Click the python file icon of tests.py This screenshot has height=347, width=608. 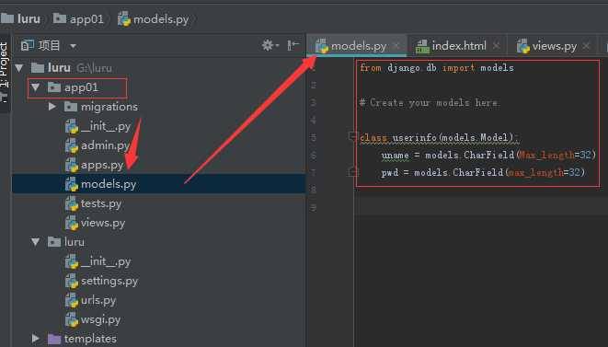72,203
